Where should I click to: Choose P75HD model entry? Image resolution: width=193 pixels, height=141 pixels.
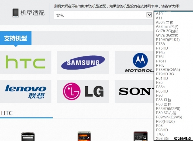(162, 48)
